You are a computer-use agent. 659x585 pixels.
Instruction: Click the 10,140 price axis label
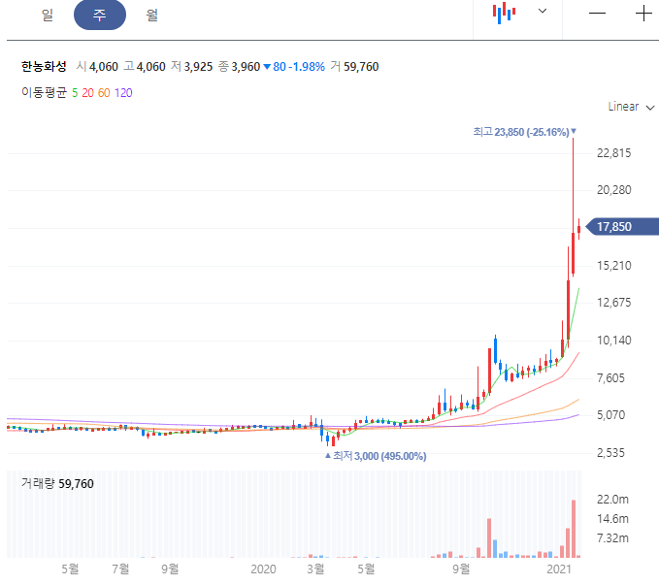(x=614, y=341)
